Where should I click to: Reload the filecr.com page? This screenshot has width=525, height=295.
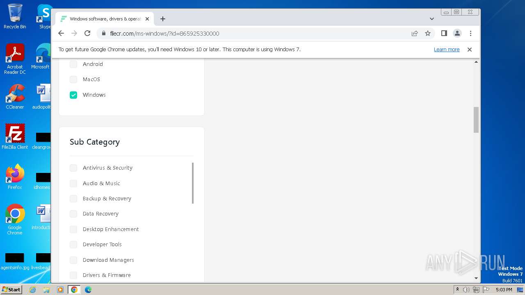coord(87,34)
